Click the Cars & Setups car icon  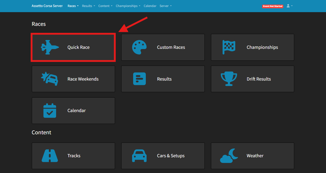139,156
